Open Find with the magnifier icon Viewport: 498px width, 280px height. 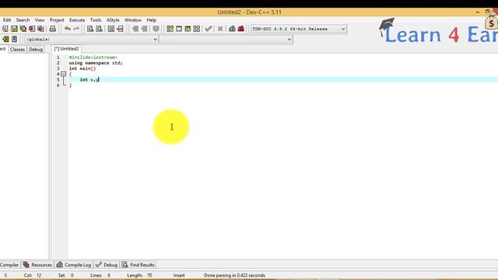90,29
